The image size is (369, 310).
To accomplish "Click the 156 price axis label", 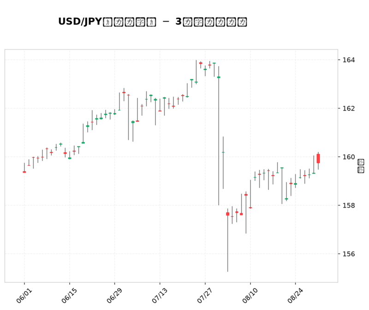I will pos(349,254).
